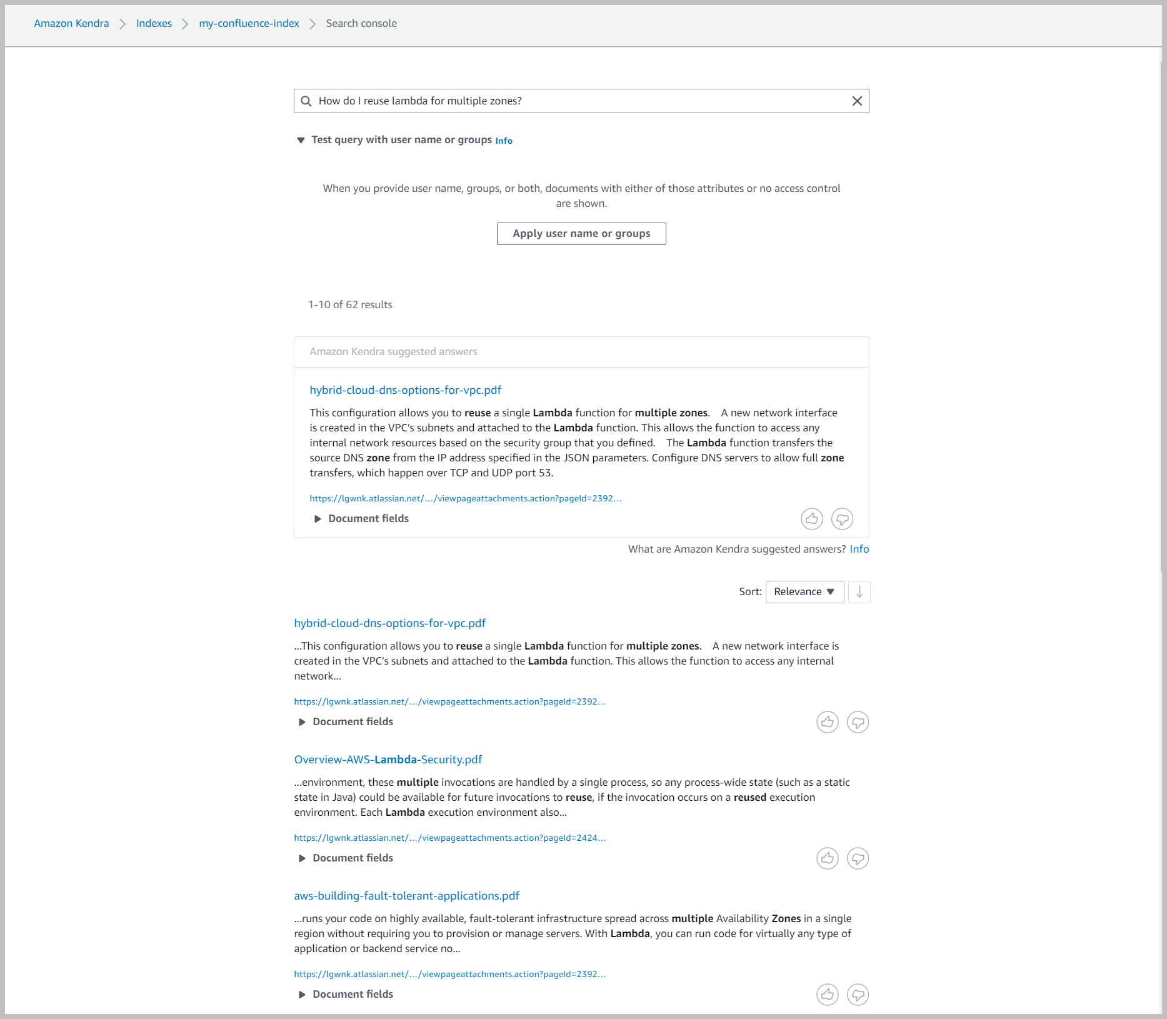Viewport: 1167px width, 1019px height.
Task: Open Info link beside Test query heading
Action: (x=504, y=141)
